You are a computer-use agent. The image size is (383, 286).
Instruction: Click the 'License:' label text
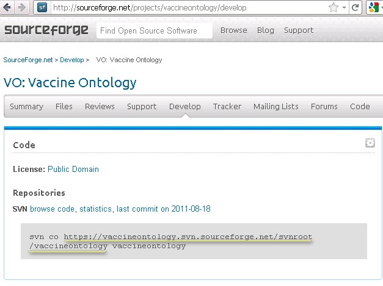29,169
